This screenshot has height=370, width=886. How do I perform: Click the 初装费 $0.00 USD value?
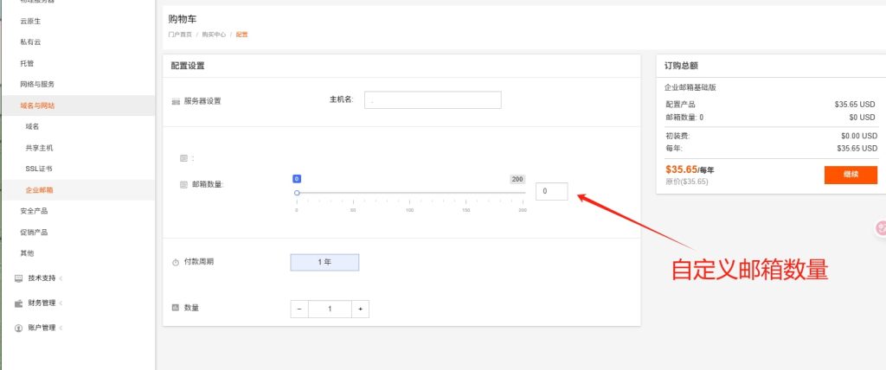pos(859,136)
